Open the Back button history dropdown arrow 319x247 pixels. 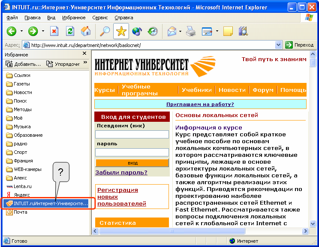pos(21,31)
